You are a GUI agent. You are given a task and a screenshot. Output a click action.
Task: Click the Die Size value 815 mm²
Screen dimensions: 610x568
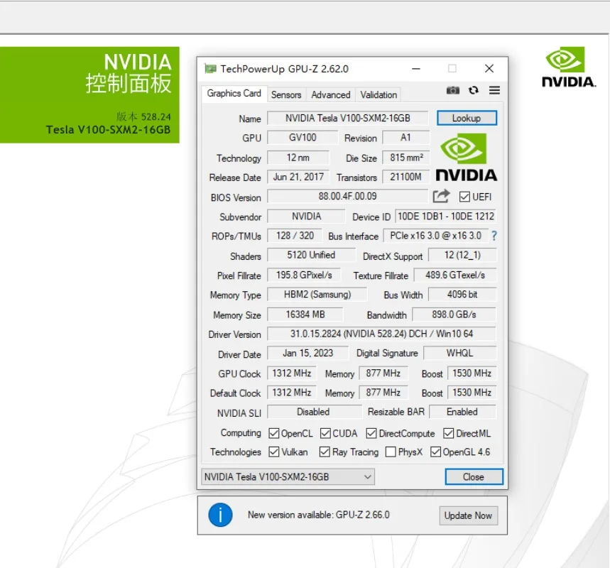(x=405, y=158)
